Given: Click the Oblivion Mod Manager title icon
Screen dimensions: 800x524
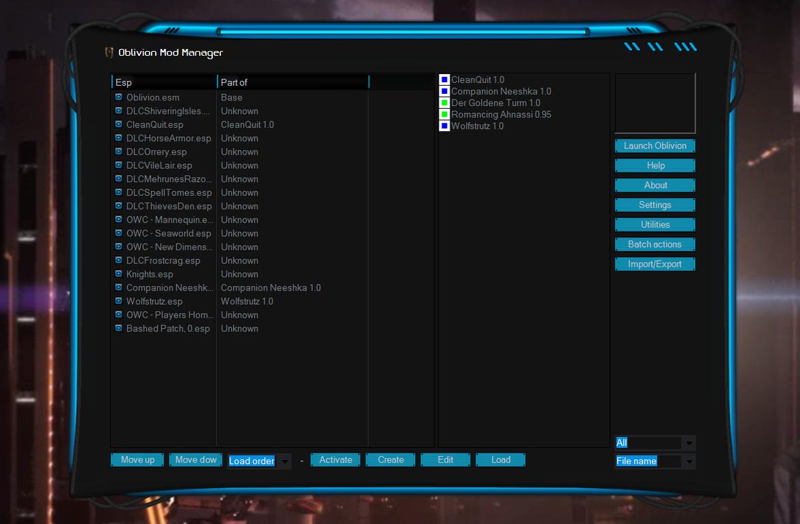Looking at the screenshot, I should pyautogui.click(x=109, y=52).
